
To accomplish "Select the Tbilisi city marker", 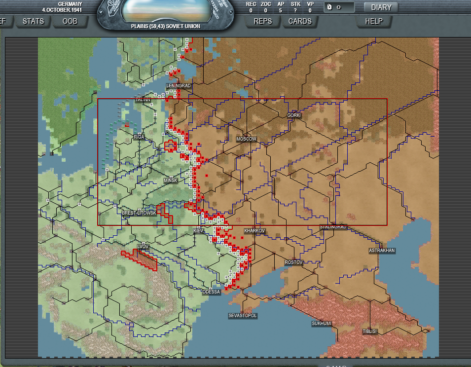I will coord(369,331).
